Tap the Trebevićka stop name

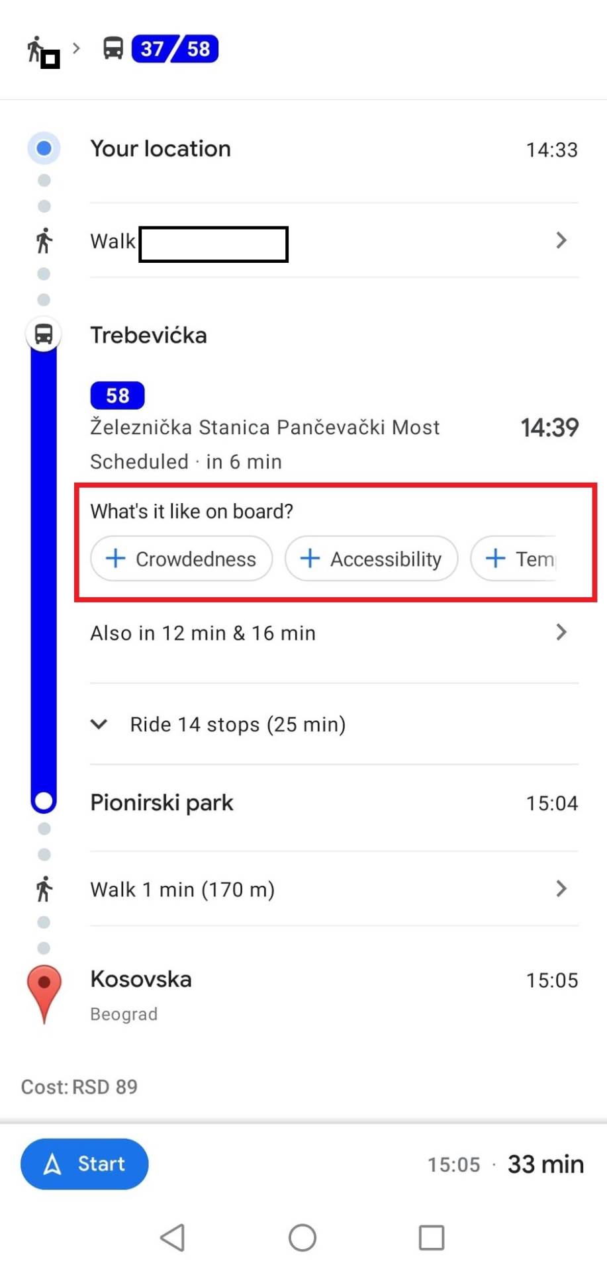(149, 336)
